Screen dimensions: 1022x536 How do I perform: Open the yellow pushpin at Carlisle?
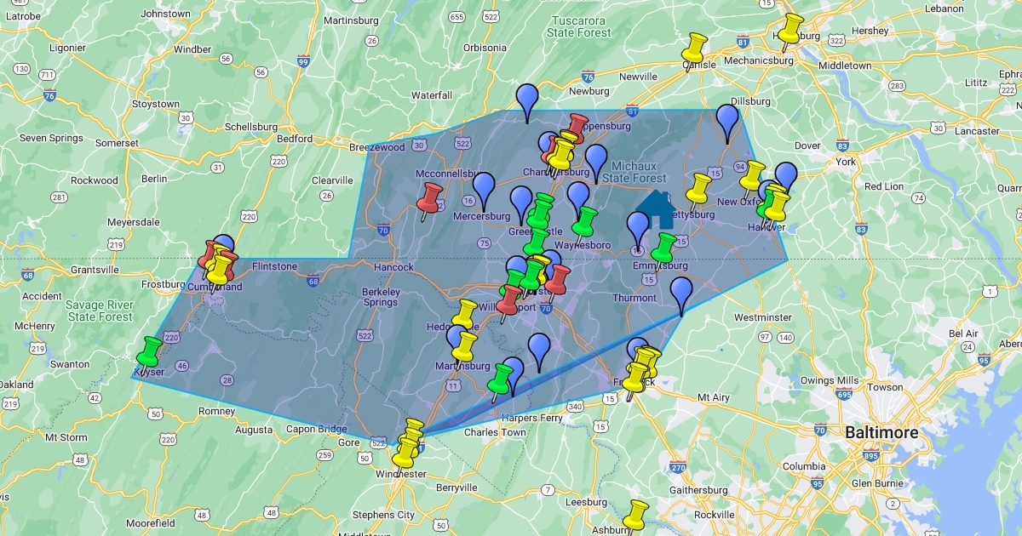click(697, 48)
